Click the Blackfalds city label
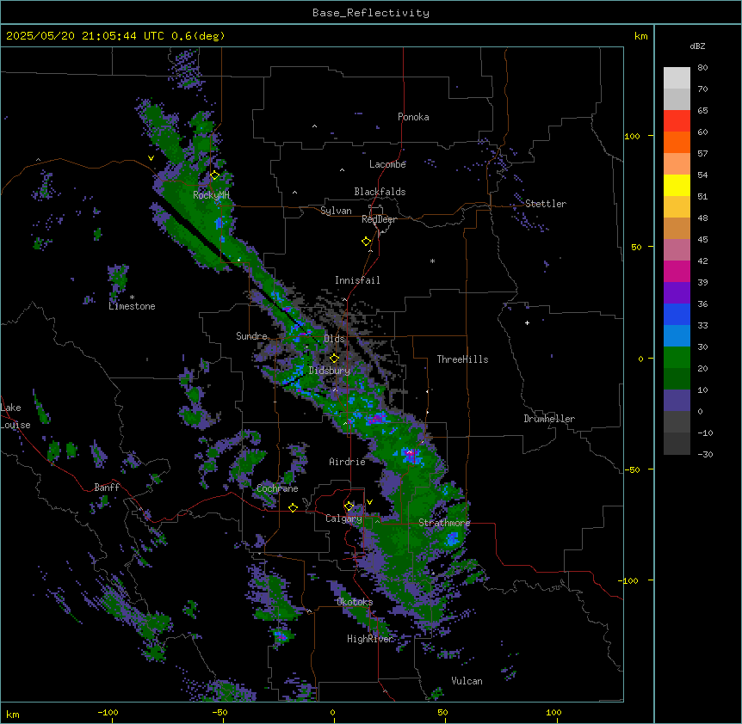This screenshot has width=742, height=724. 380,192
